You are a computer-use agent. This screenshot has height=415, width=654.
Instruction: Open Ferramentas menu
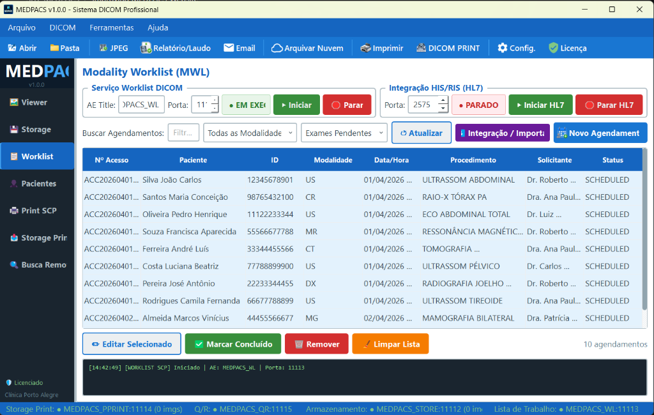[111, 27]
